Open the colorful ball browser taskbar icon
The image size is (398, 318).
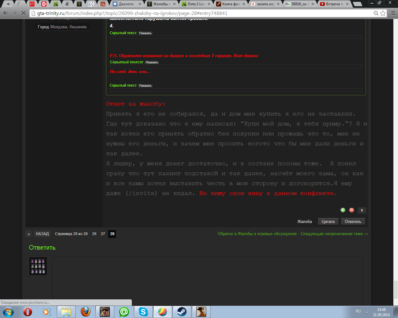[163, 312]
